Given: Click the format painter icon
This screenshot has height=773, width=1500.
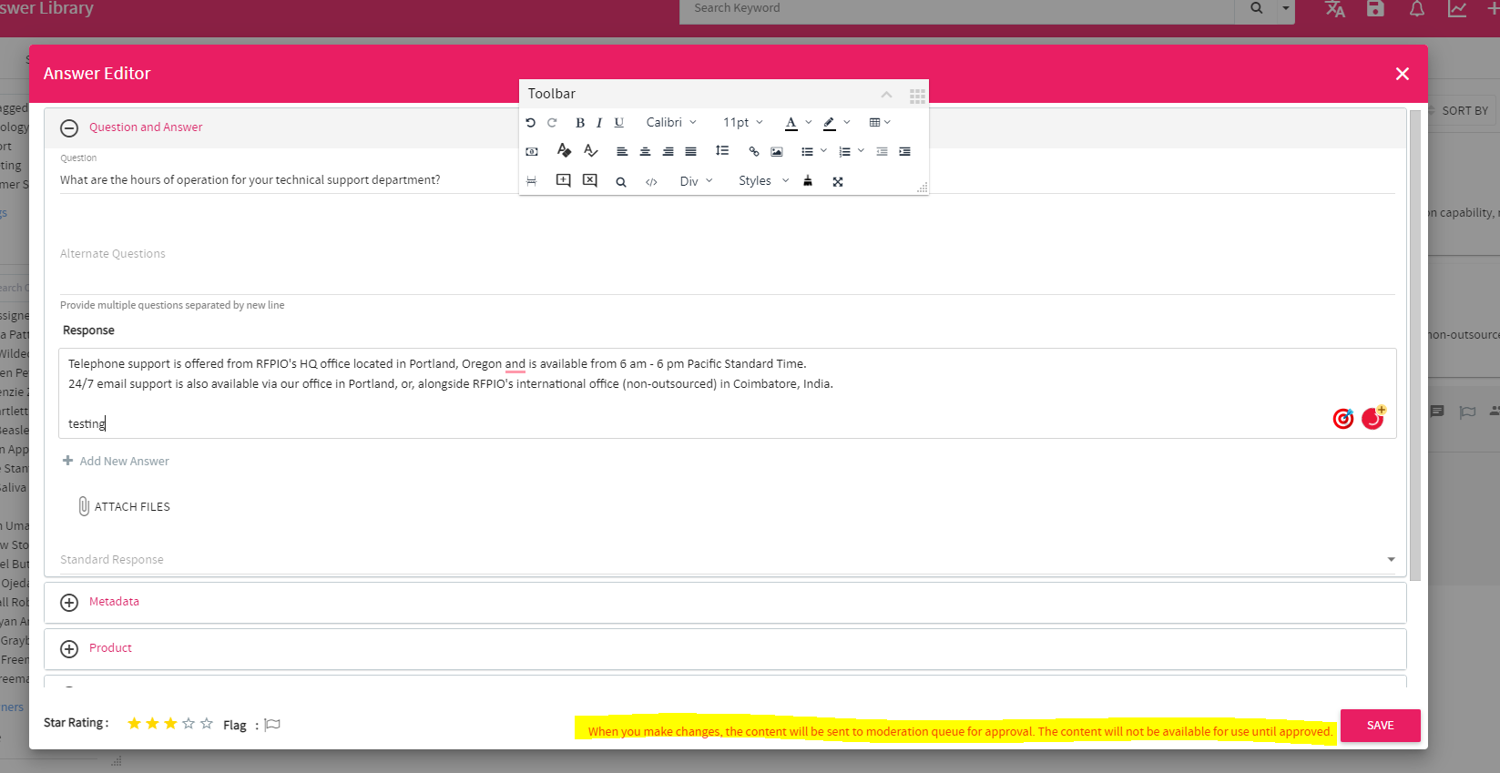Looking at the screenshot, I should click(x=565, y=150).
